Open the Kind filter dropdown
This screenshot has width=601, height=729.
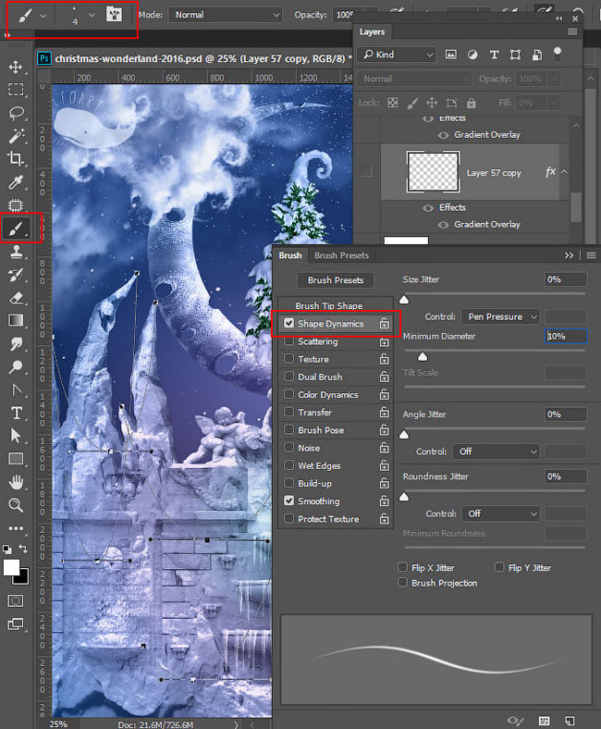pos(398,55)
